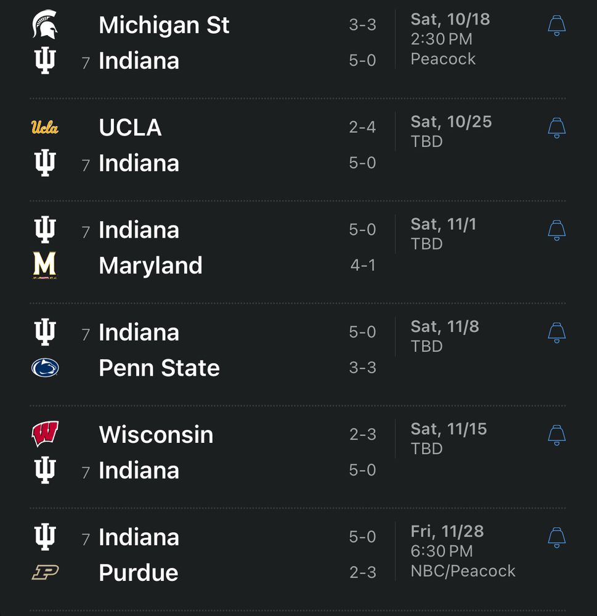This screenshot has width=597, height=616.
Task: Tap the Maryland M logo
Action: (44, 265)
